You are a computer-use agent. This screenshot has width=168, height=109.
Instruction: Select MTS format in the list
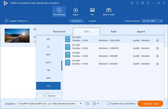tap(48, 55)
